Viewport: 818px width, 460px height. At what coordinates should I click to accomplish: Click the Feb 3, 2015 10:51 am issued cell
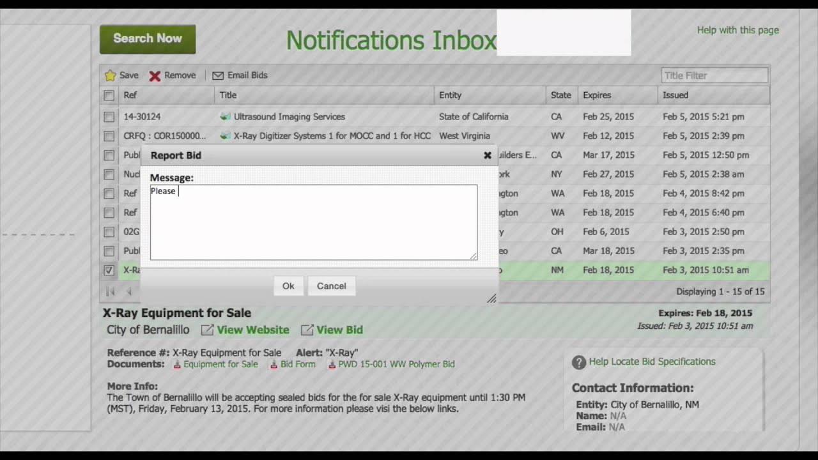(x=706, y=270)
